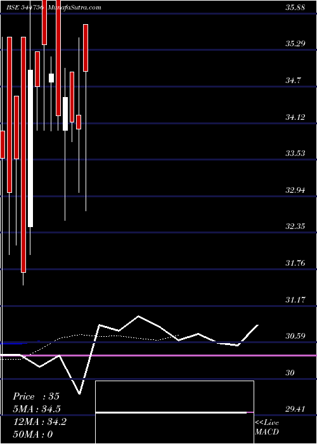The width and height of the screenshot is (317, 444).
Task: Select the 34.12 price gridline label
Action: tap(295, 117)
